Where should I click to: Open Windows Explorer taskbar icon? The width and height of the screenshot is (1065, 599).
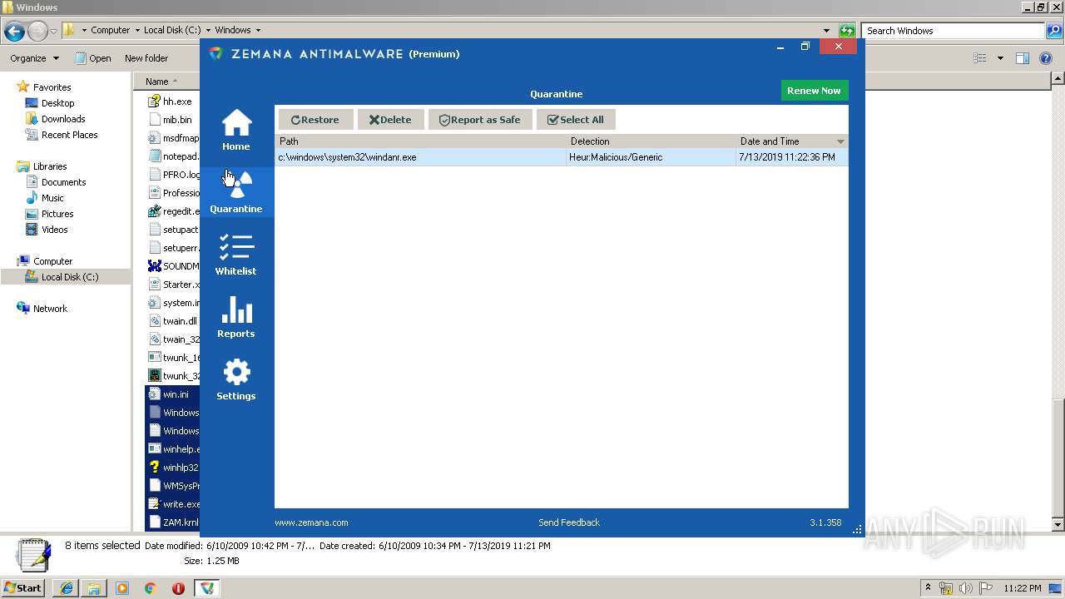[94, 588]
